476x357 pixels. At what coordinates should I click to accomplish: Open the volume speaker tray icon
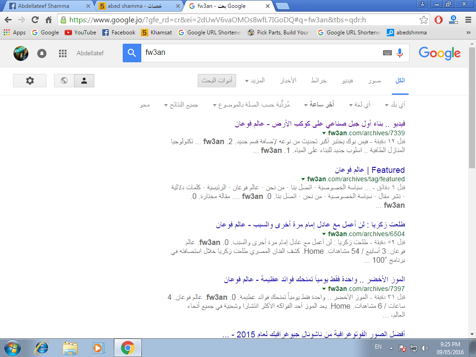click(x=425, y=348)
